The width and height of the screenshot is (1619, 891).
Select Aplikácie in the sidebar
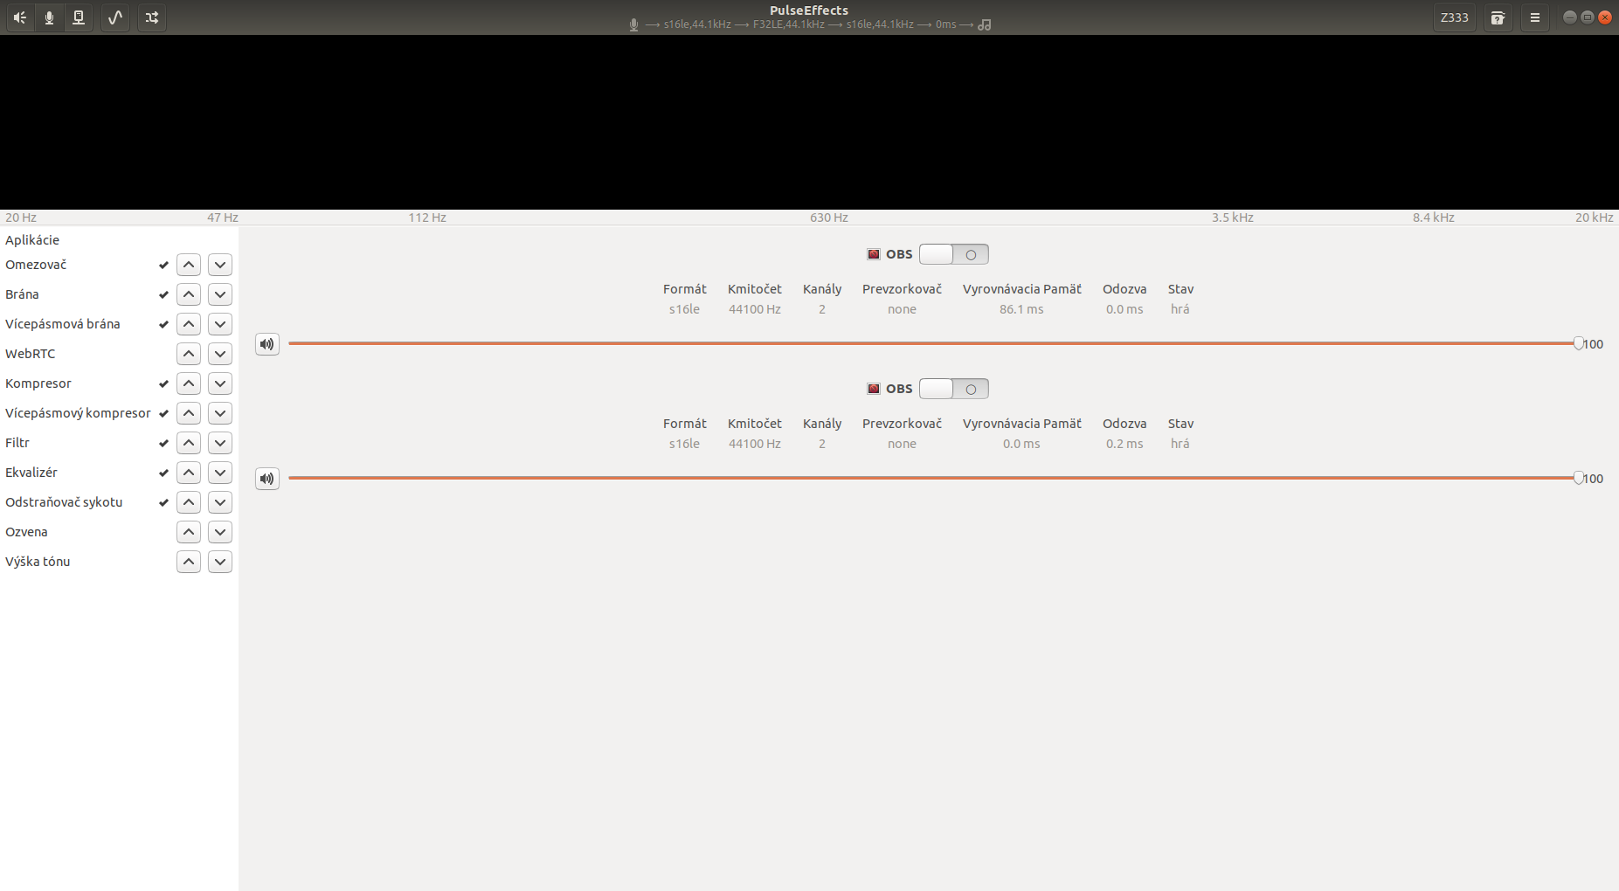(32, 240)
